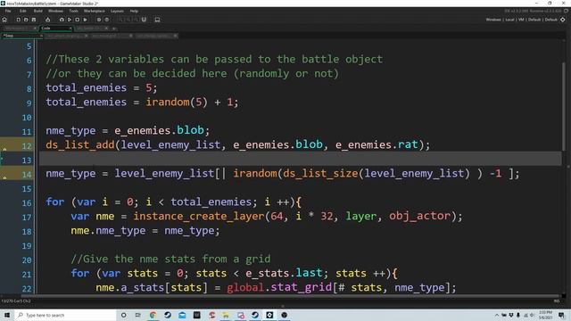Stop the running game

(x=78, y=20)
